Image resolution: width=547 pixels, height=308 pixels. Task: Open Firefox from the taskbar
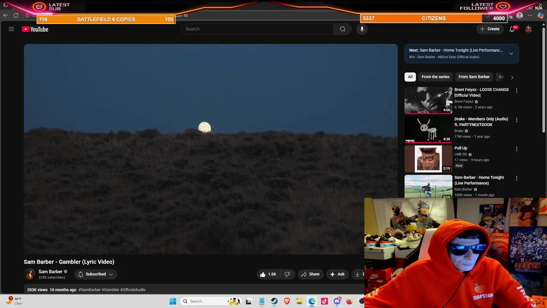click(349, 301)
